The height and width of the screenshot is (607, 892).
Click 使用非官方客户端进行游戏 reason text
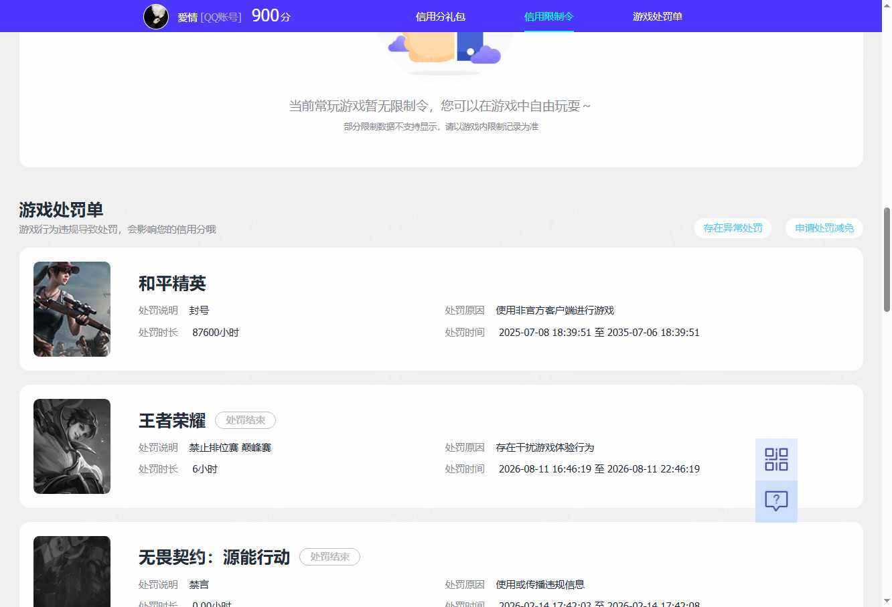(x=555, y=311)
